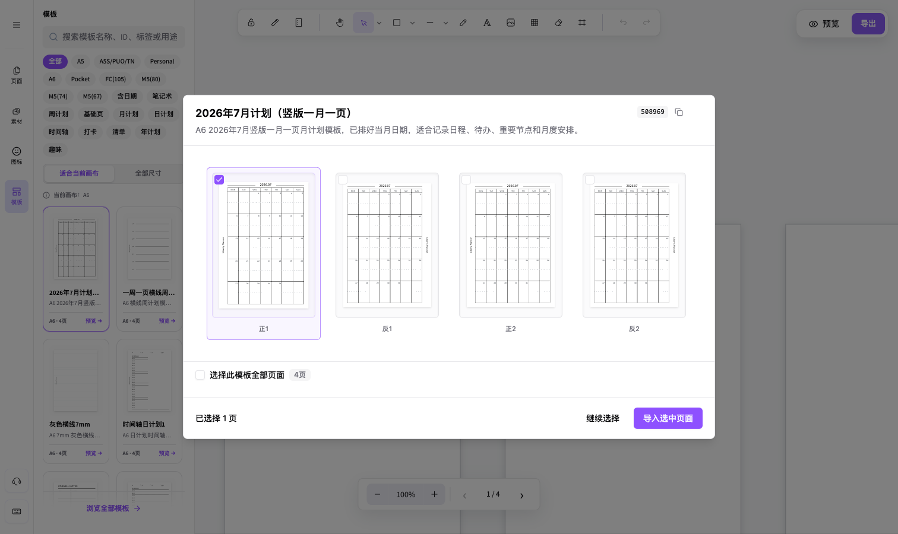Zoom out with the minus button

coord(378,494)
